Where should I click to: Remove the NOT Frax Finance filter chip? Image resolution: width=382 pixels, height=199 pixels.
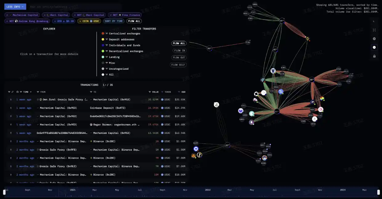pyautogui.click(x=111, y=15)
